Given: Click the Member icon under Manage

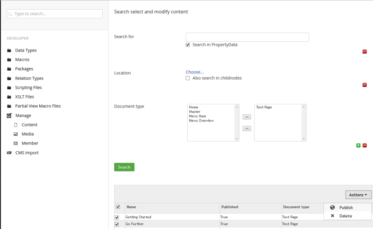Looking at the screenshot, I should coord(16,143).
